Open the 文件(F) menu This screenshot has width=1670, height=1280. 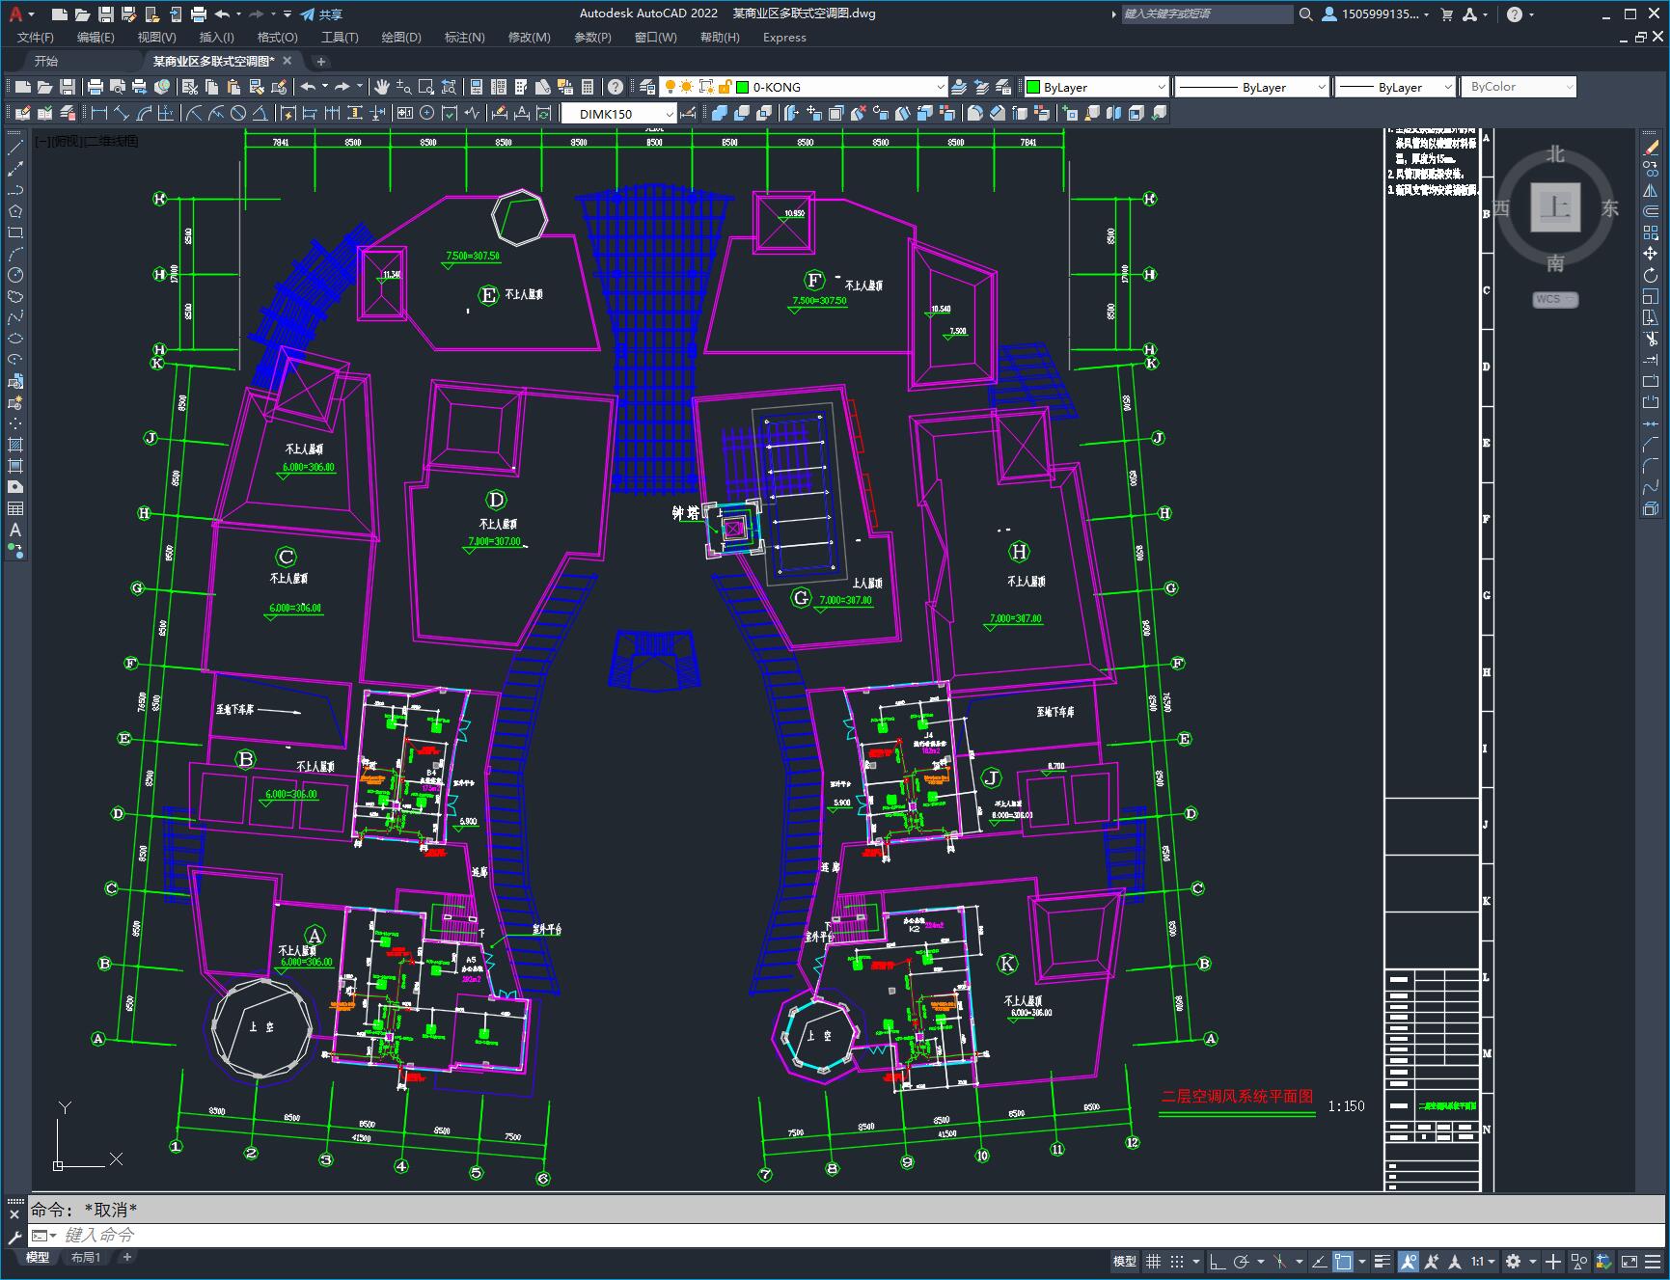point(36,38)
